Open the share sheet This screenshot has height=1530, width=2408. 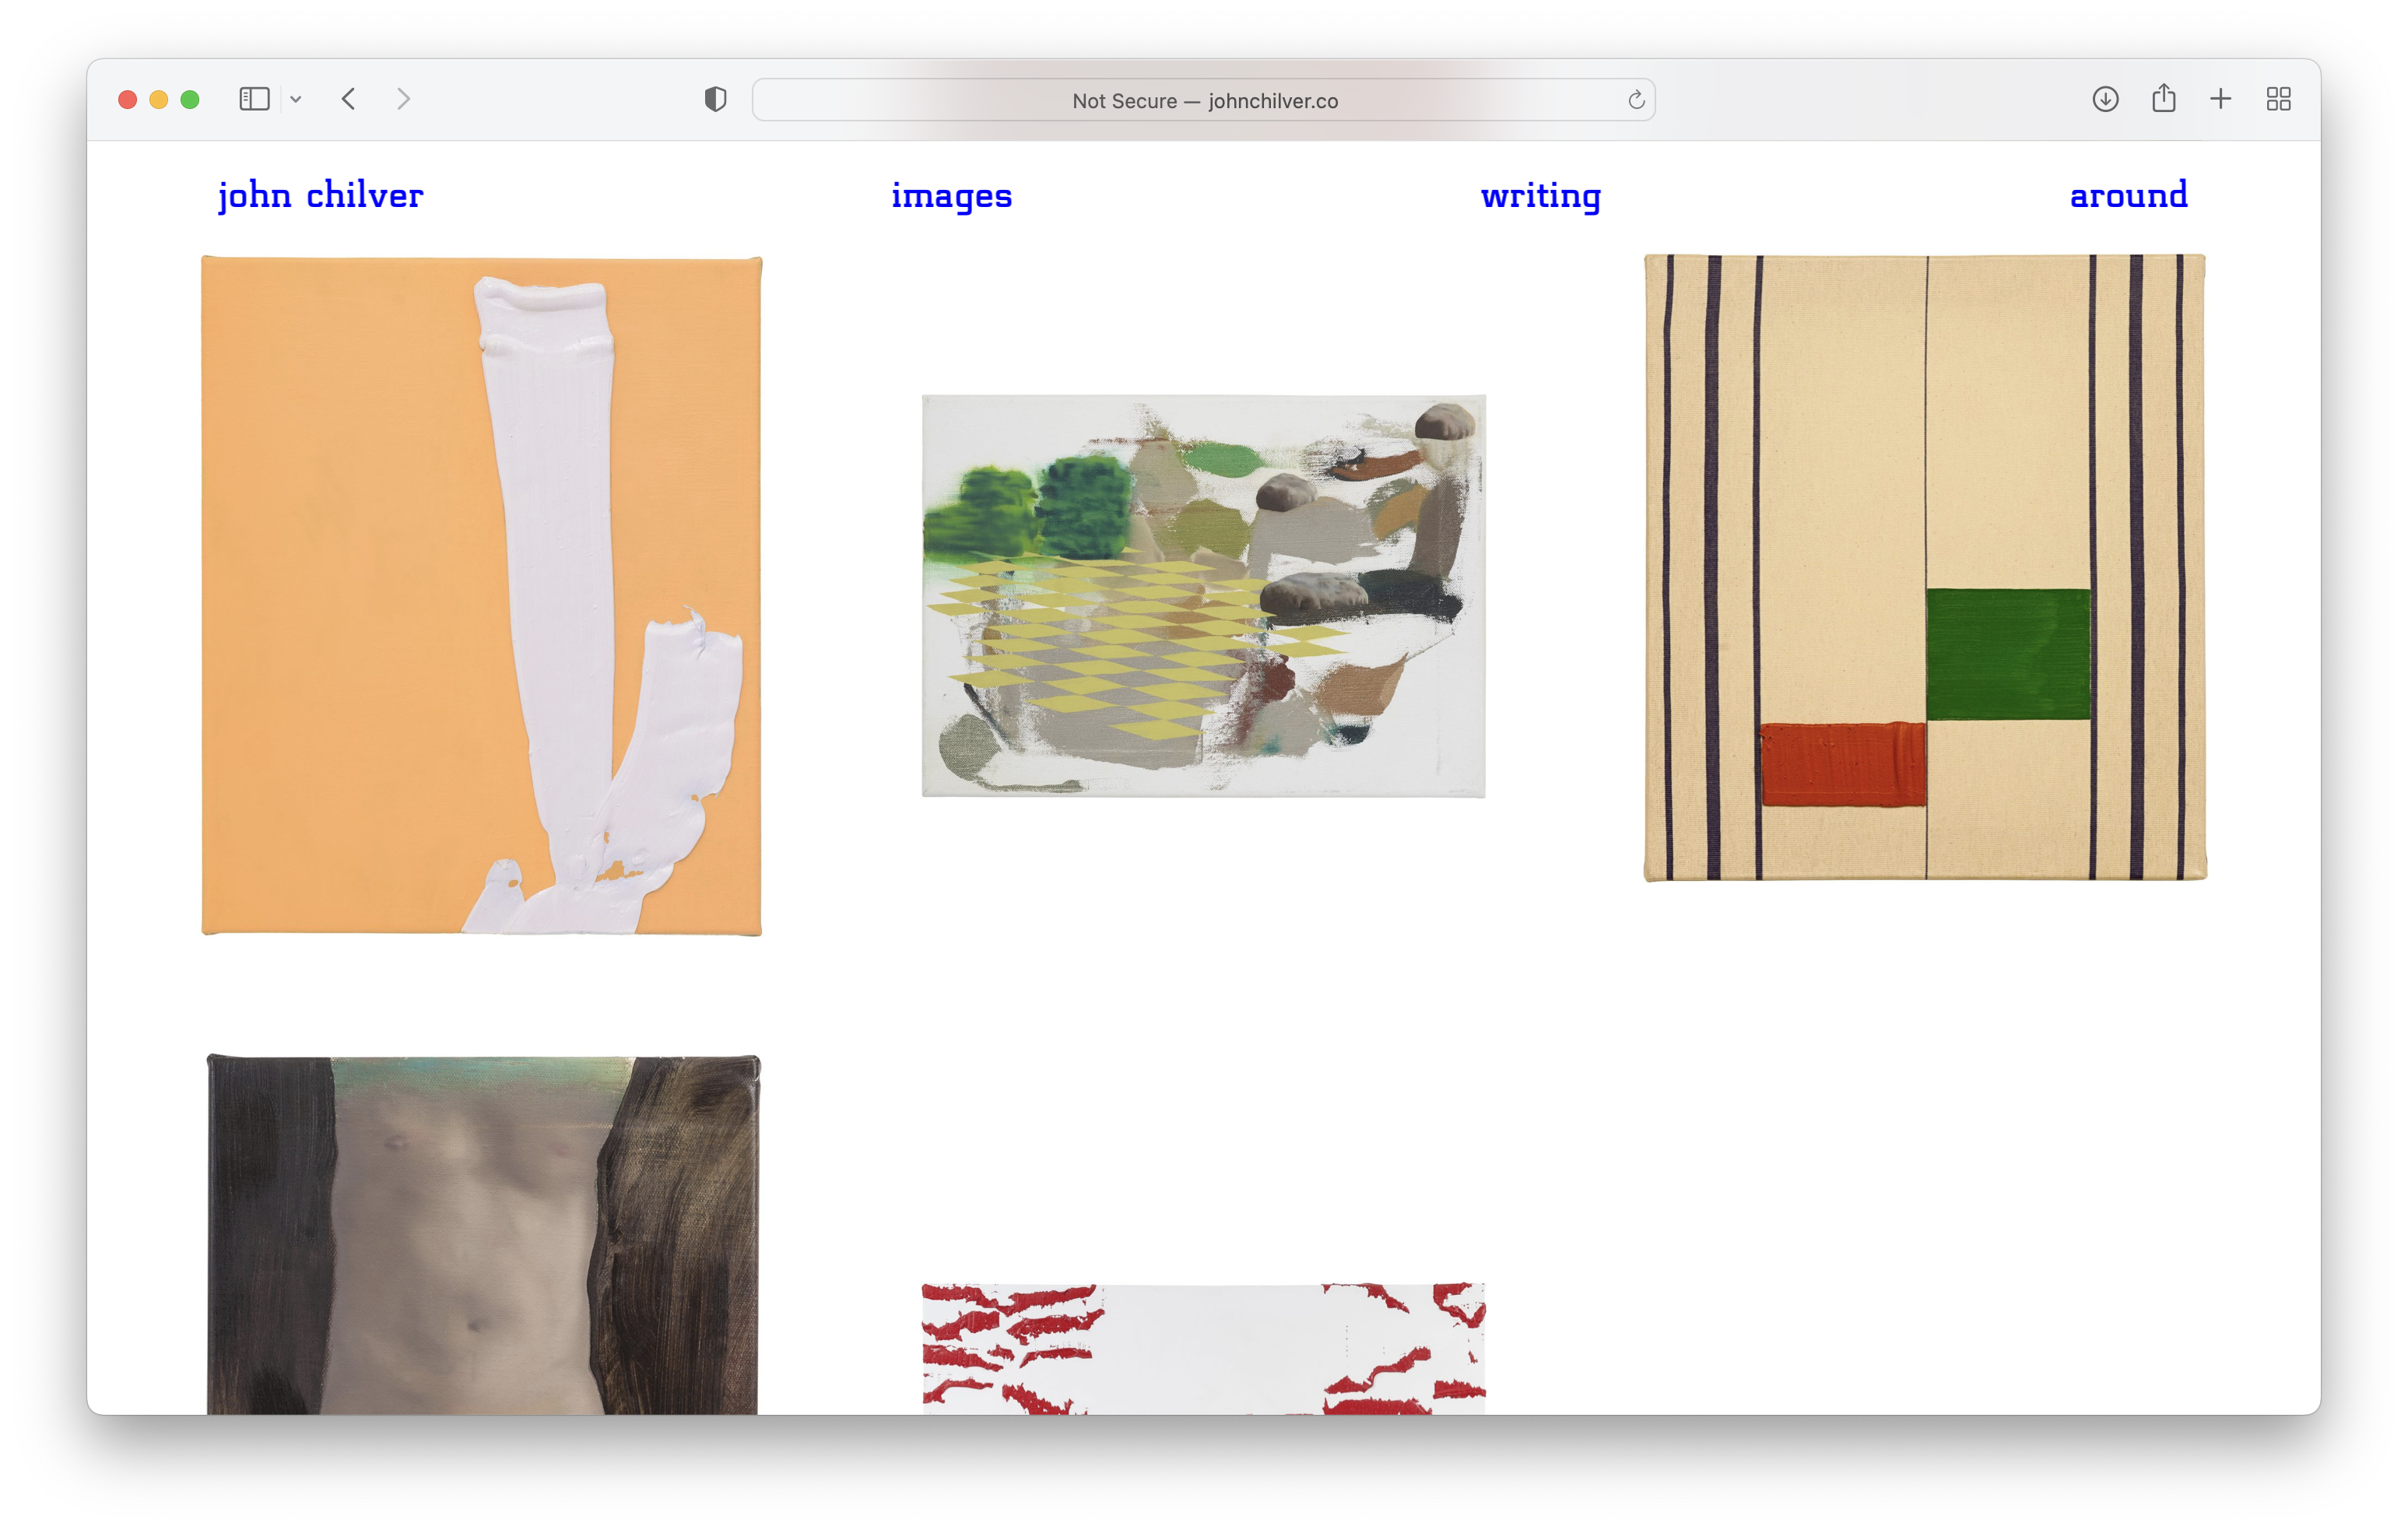coord(2163,98)
